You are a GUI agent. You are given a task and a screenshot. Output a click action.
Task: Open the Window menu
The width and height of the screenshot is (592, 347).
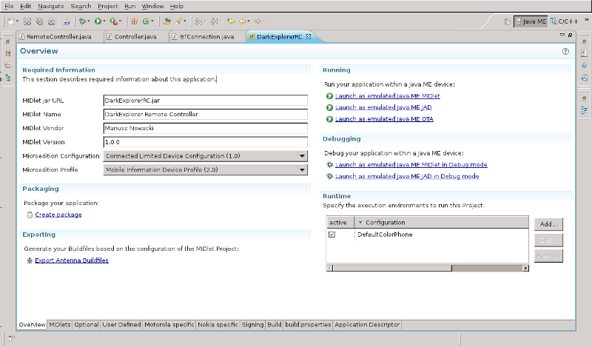point(152,6)
